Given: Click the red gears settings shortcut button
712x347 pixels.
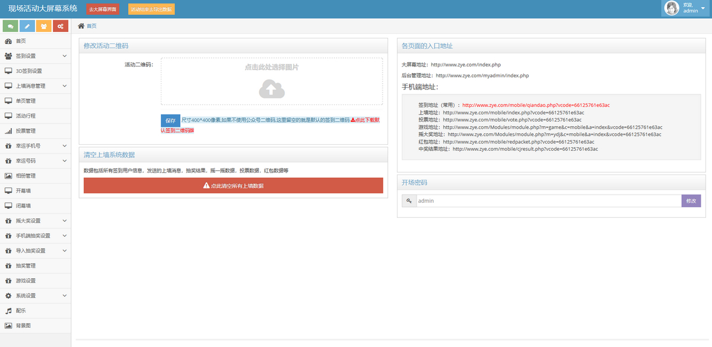Looking at the screenshot, I should pyautogui.click(x=60, y=26).
